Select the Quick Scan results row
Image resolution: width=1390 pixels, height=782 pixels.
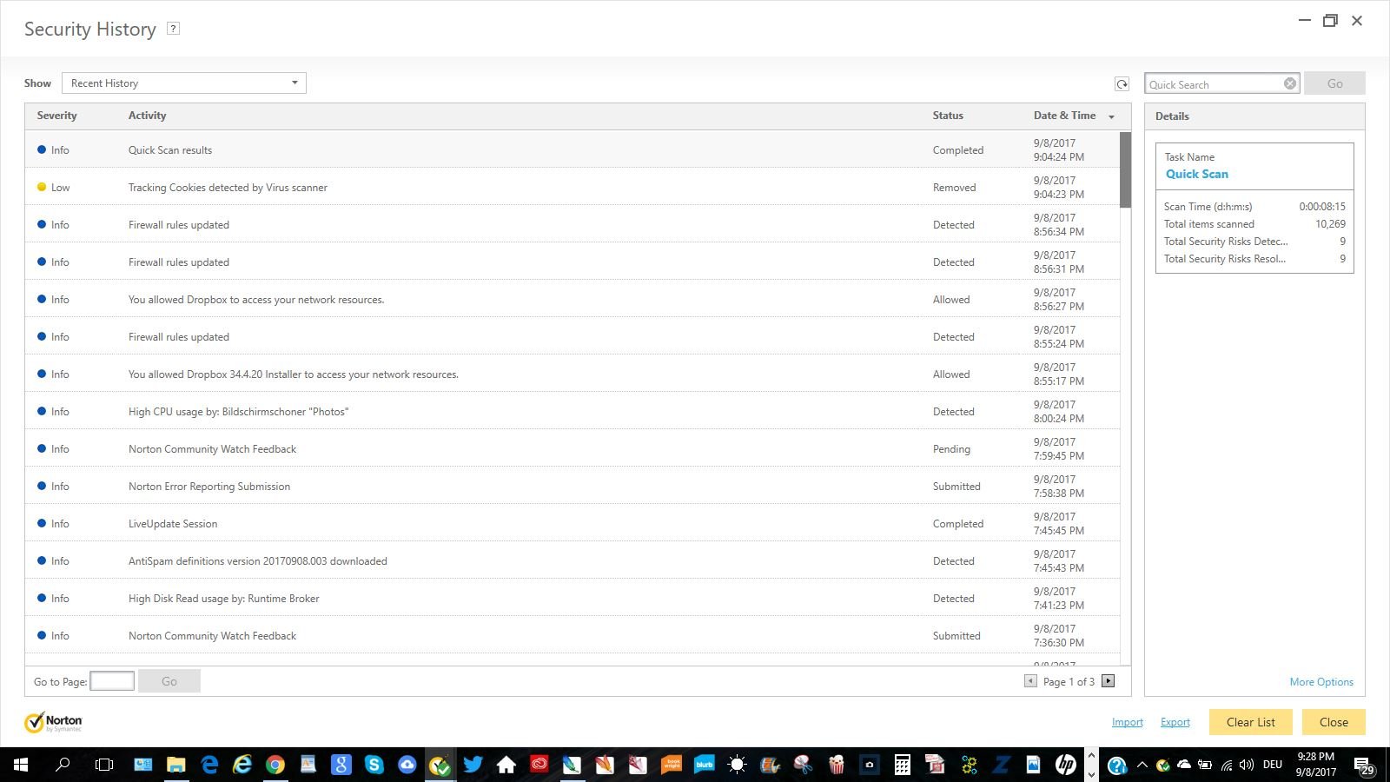pos(572,149)
